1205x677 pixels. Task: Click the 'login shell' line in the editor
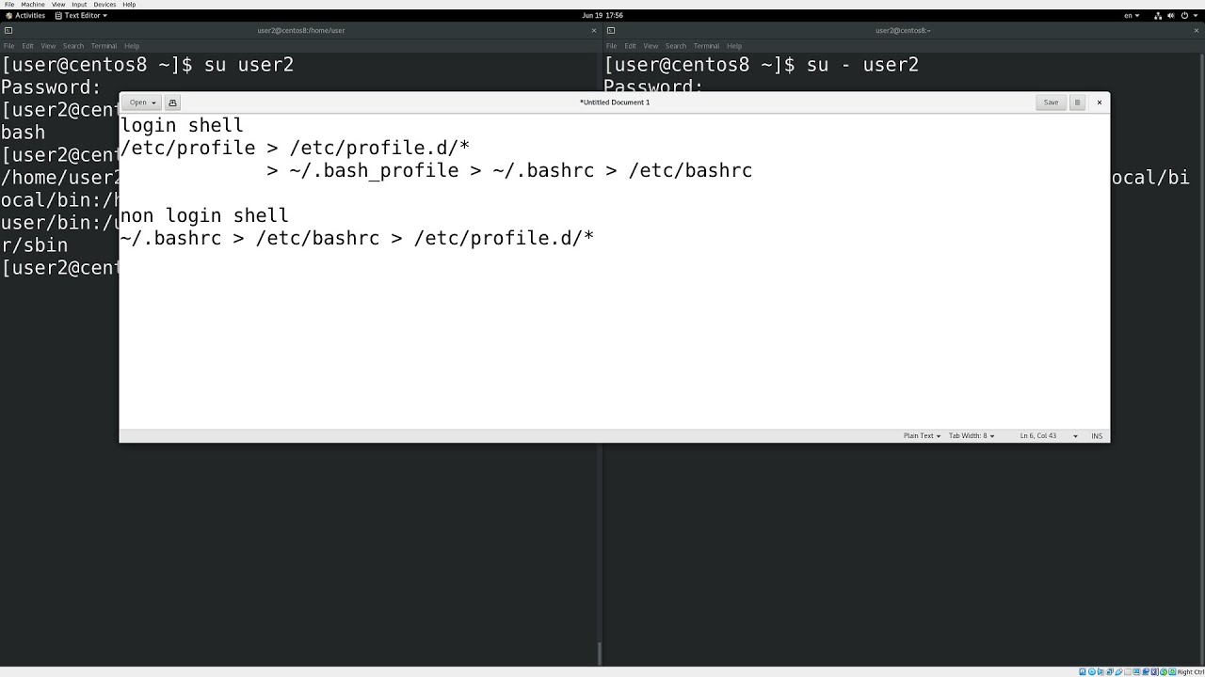(x=182, y=126)
